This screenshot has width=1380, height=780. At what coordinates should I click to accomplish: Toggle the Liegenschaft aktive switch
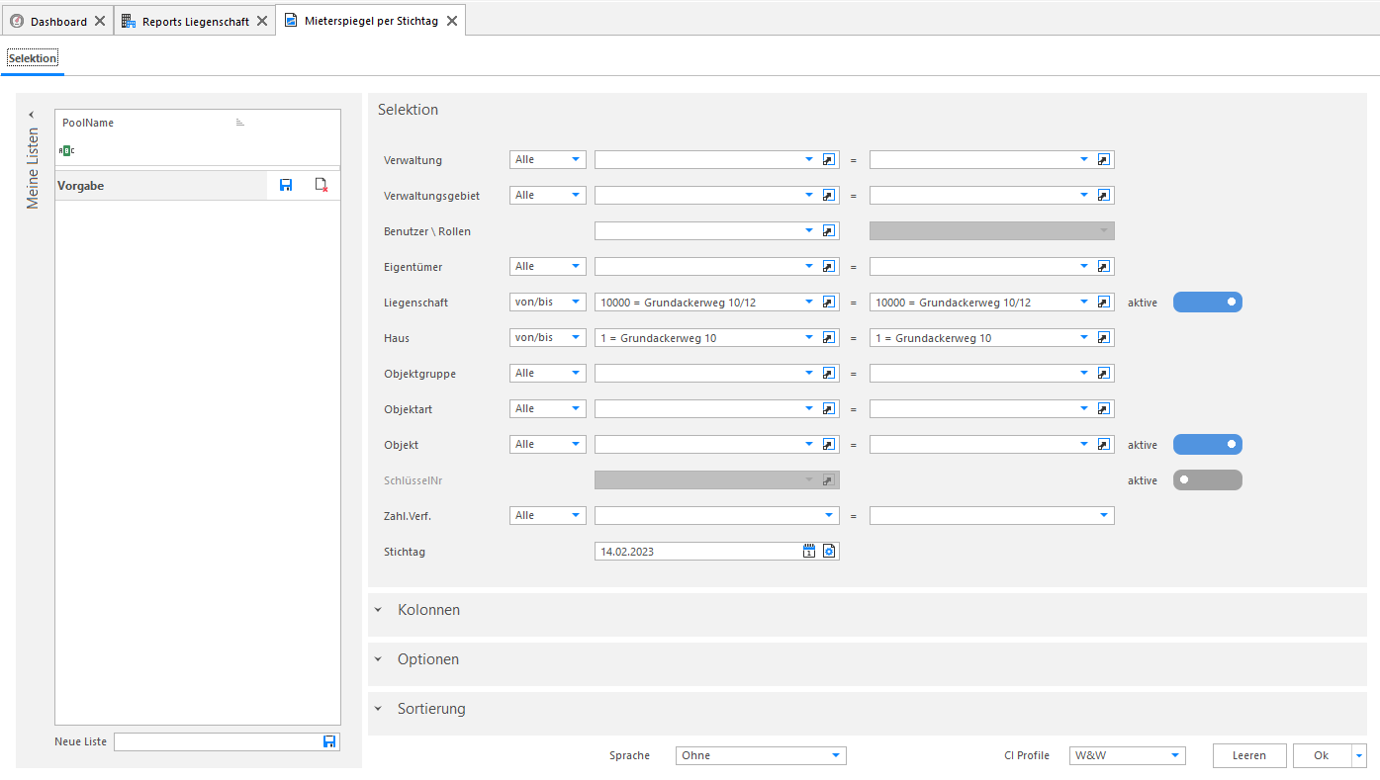[1207, 303]
